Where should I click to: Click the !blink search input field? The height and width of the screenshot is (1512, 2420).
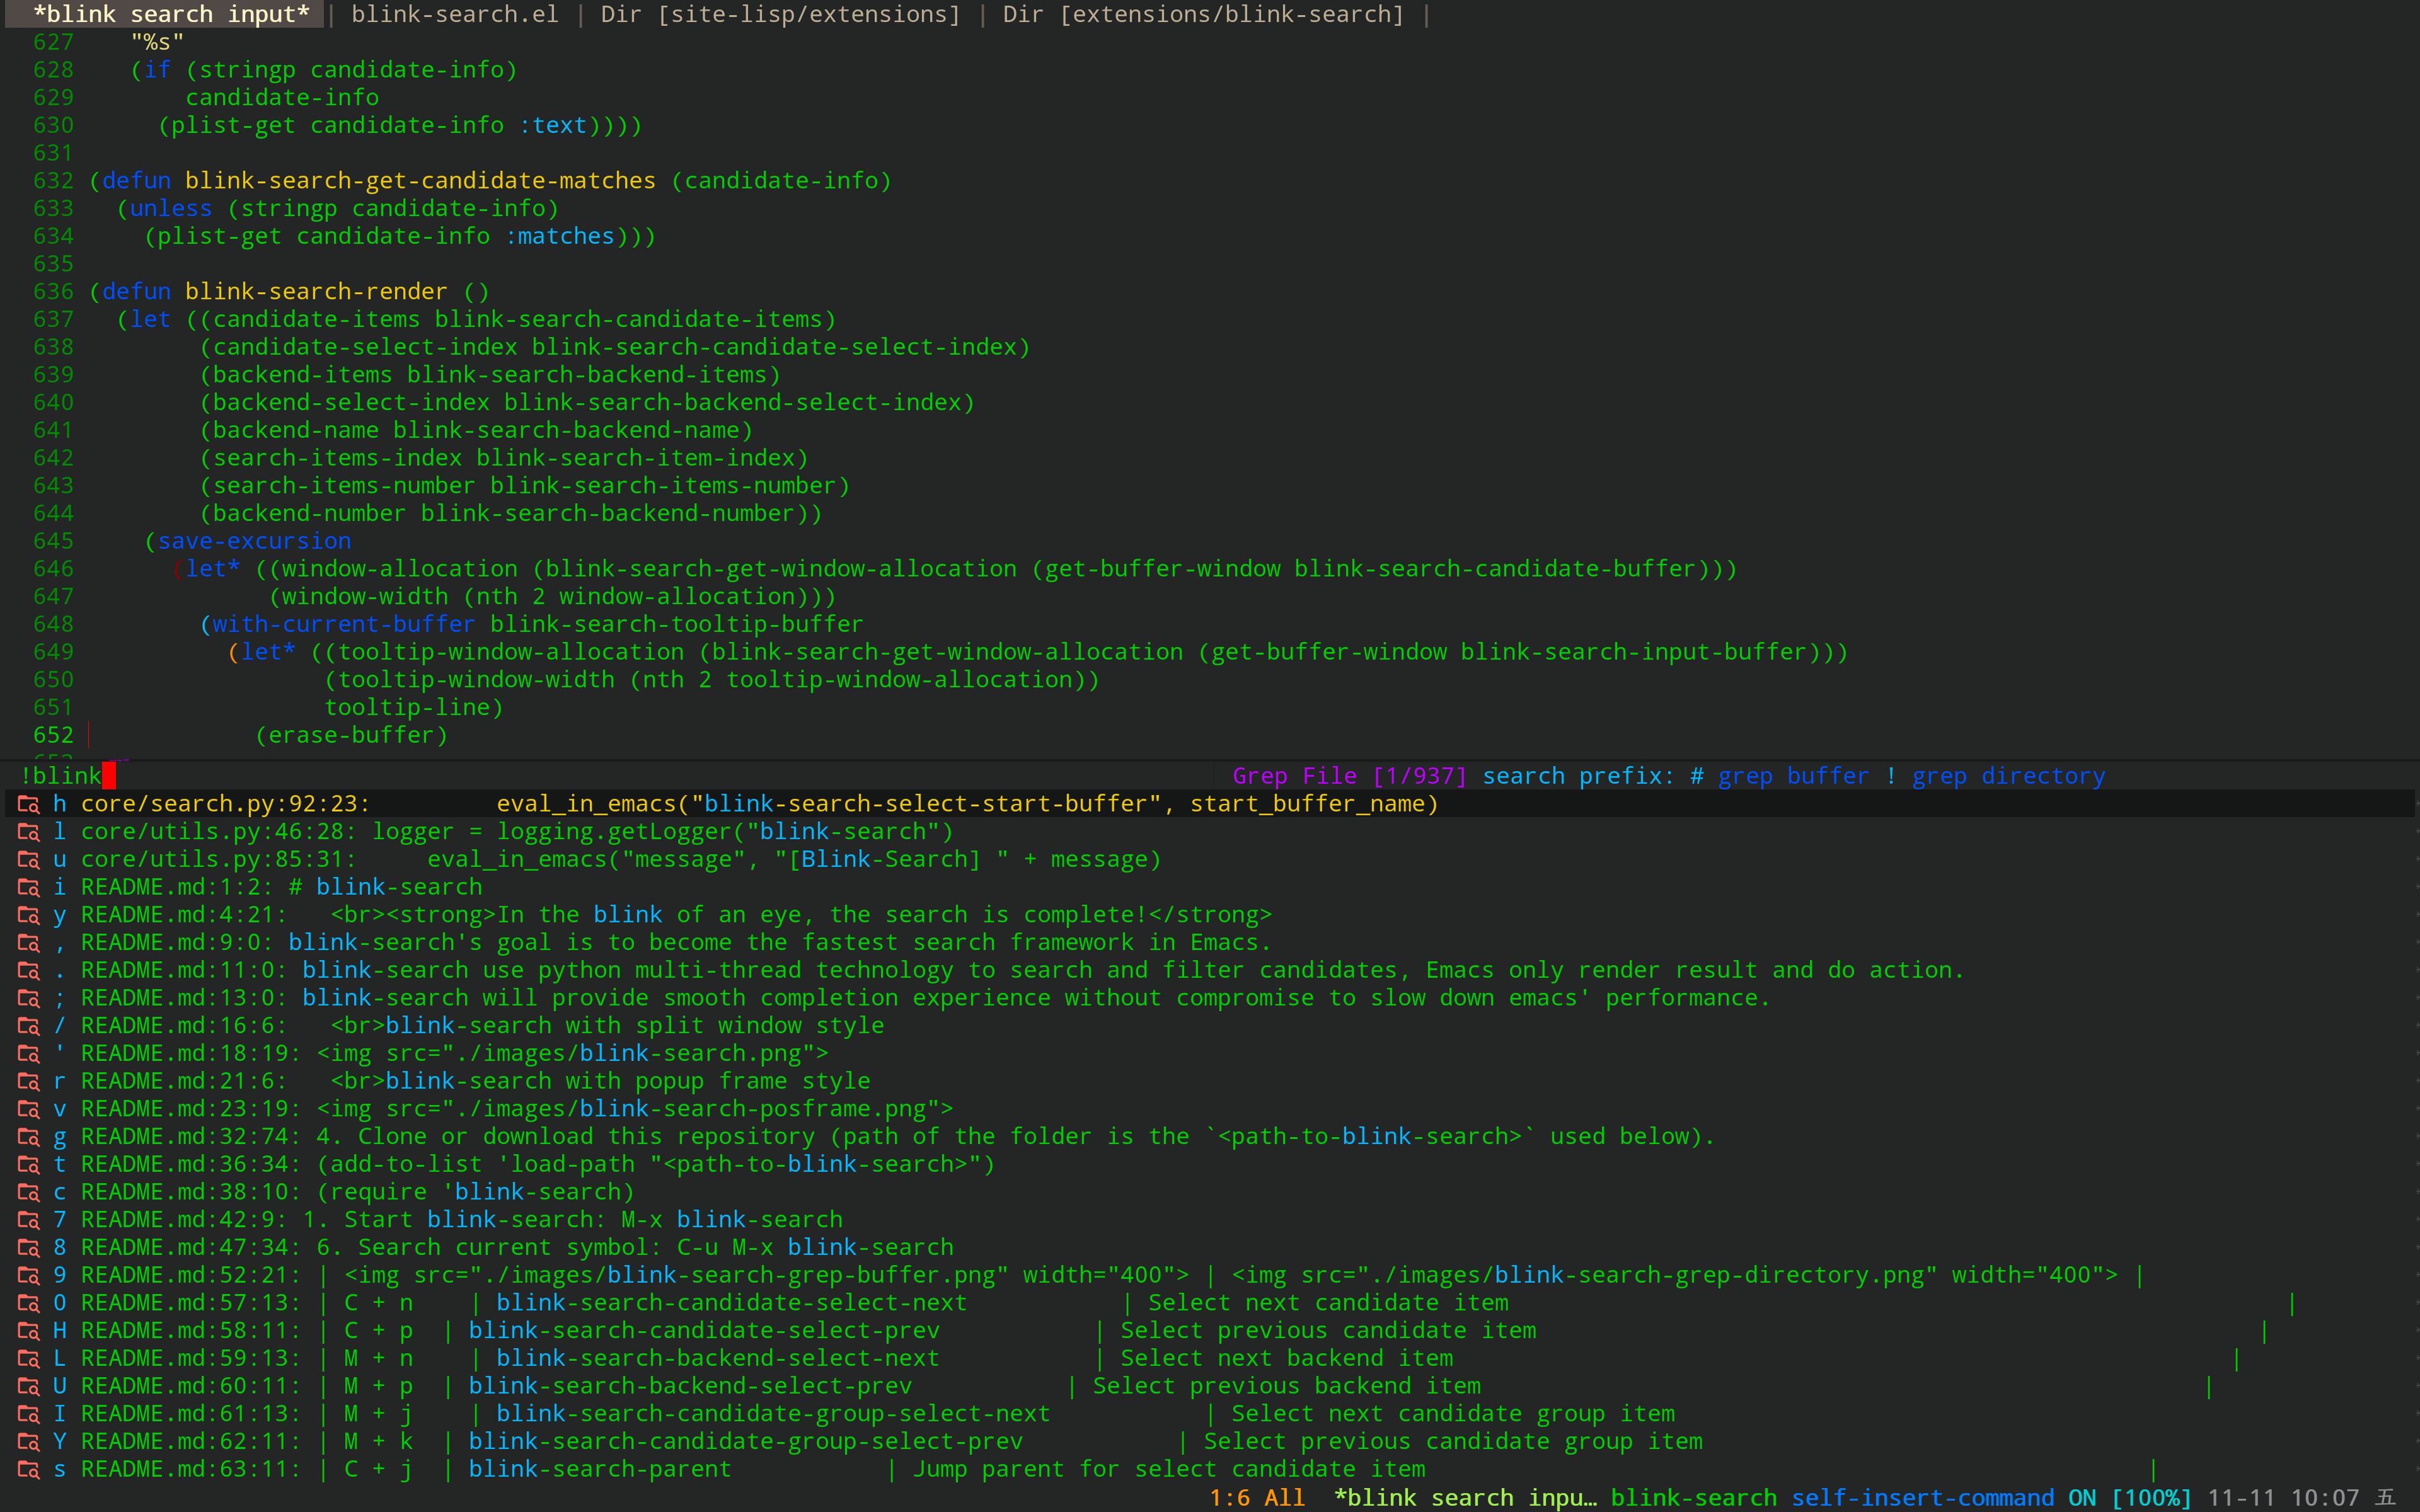[600, 776]
